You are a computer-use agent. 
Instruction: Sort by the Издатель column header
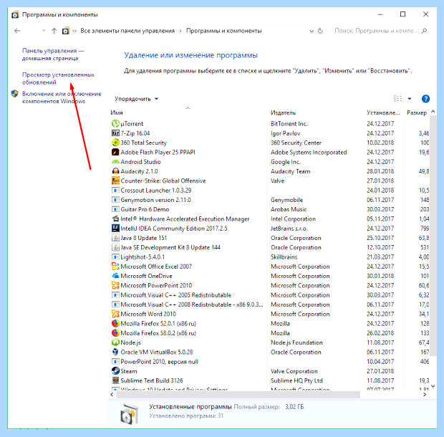click(x=283, y=112)
